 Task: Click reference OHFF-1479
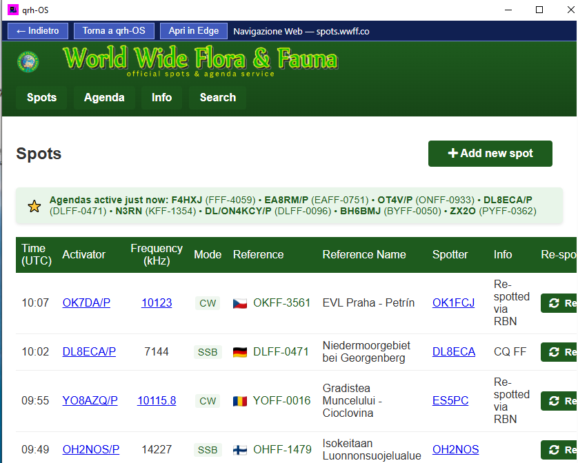coord(282,449)
